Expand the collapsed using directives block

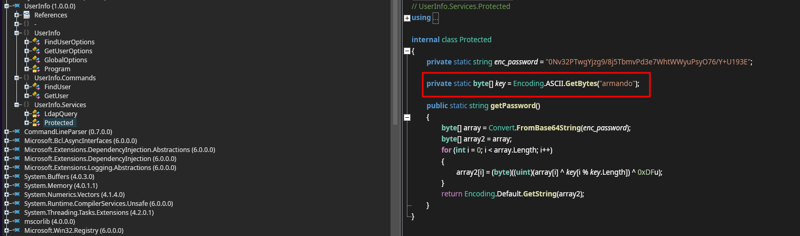tap(407, 18)
